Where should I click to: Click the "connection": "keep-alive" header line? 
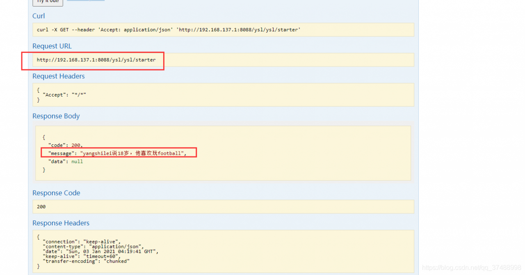pyautogui.click(x=82, y=242)
